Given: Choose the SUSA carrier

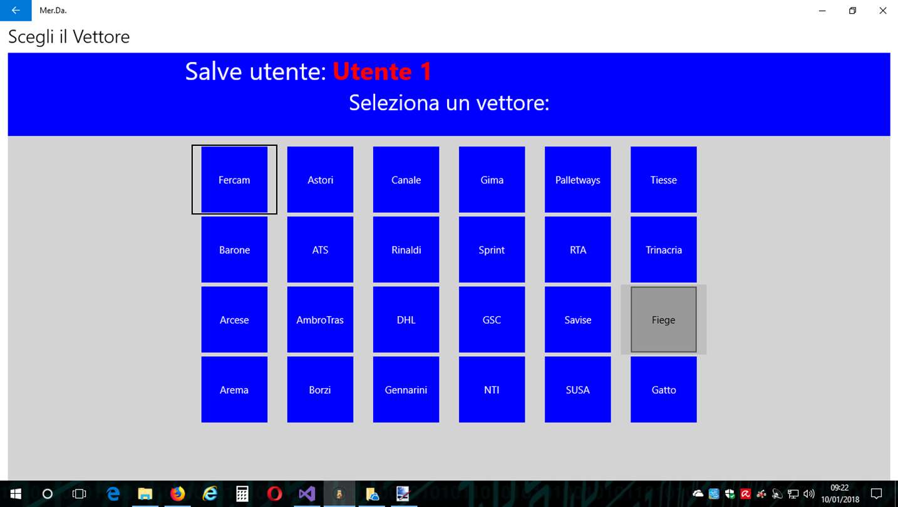Looking at the screenshot, I should click(x=577, y=390).
